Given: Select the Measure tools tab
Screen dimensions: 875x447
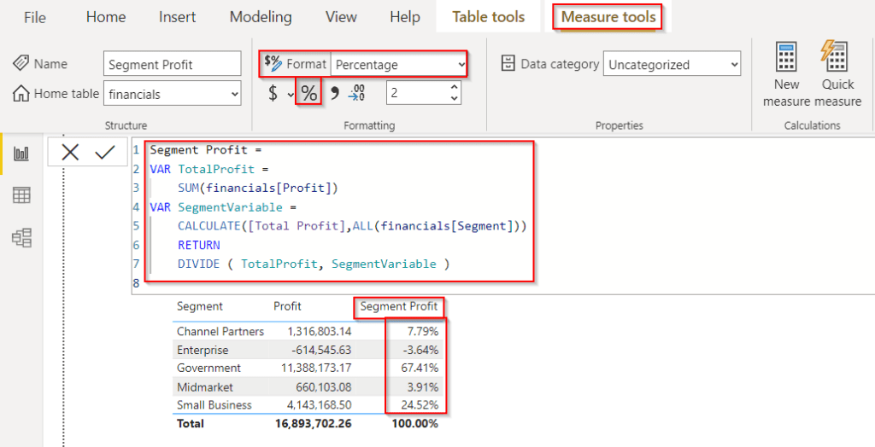Looking at the screenshot, I should pyautogui.click(x=608, y=17).
